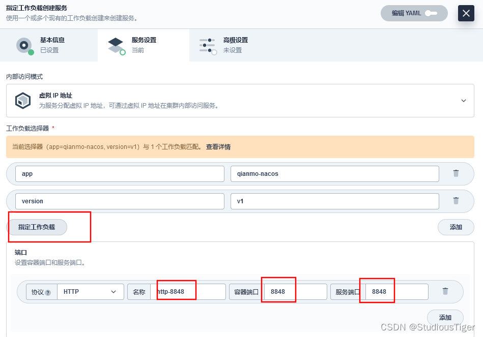Click the 设置容器端口和服务端口 description

[x=49, y=263]
